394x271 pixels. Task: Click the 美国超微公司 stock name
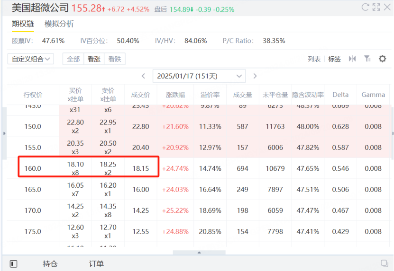coord(40,8)
